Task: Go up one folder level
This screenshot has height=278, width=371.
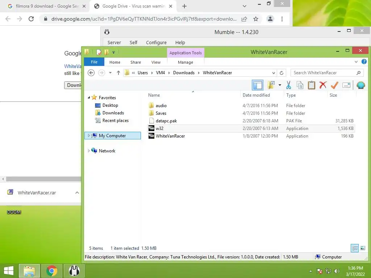Action: [x=118, y=73]
